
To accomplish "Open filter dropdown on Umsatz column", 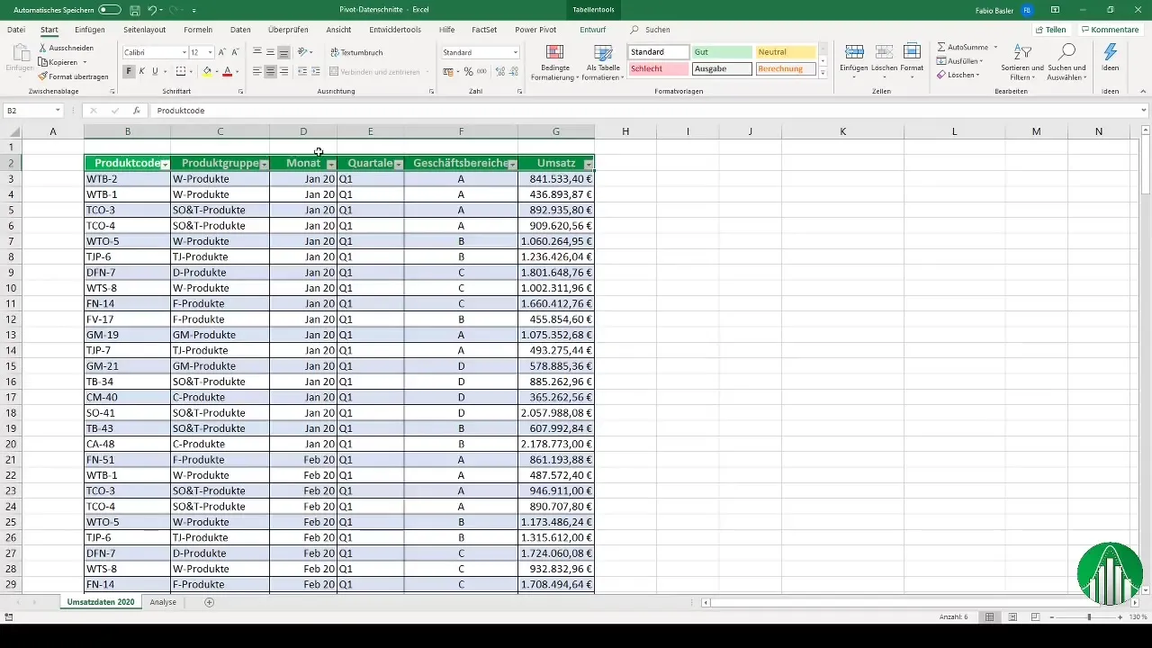I will (x=589, y=165).
